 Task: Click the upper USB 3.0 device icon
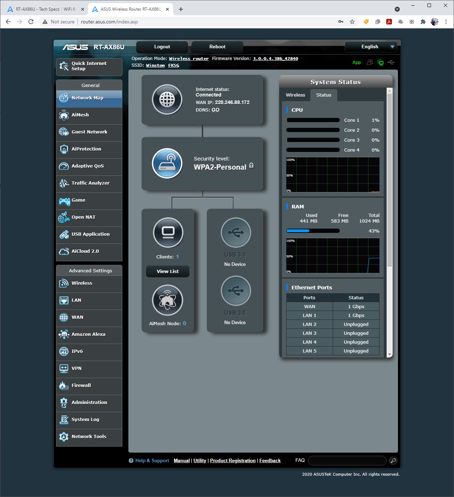click(236, 233)
